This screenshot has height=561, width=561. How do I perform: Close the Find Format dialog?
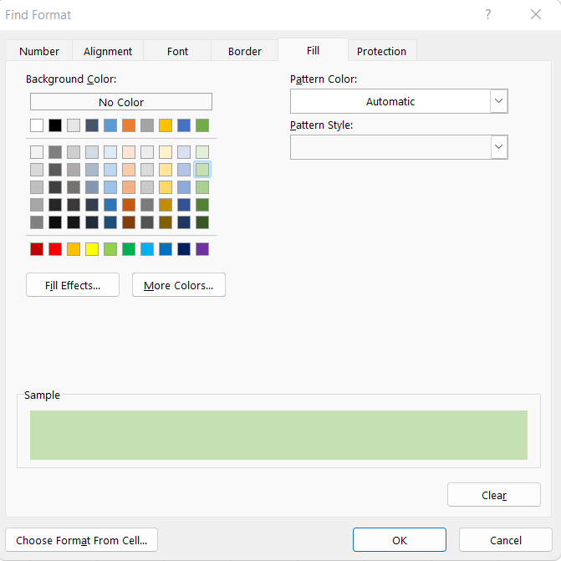point(536,15)
